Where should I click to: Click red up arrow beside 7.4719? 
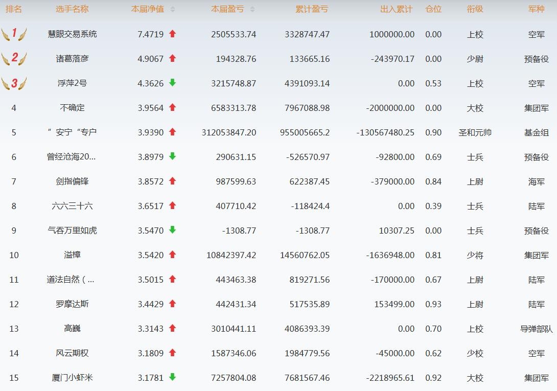coord(172,34)
